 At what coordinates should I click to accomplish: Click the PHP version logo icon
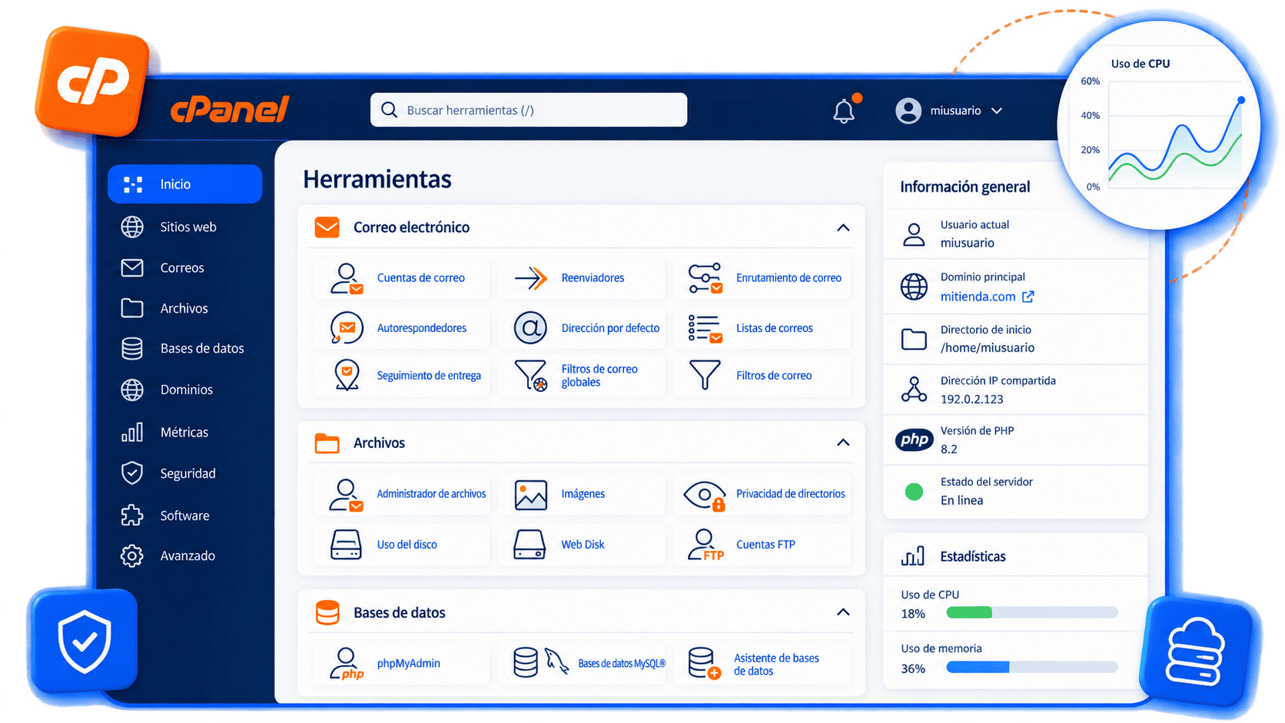[x=914, y=440]
